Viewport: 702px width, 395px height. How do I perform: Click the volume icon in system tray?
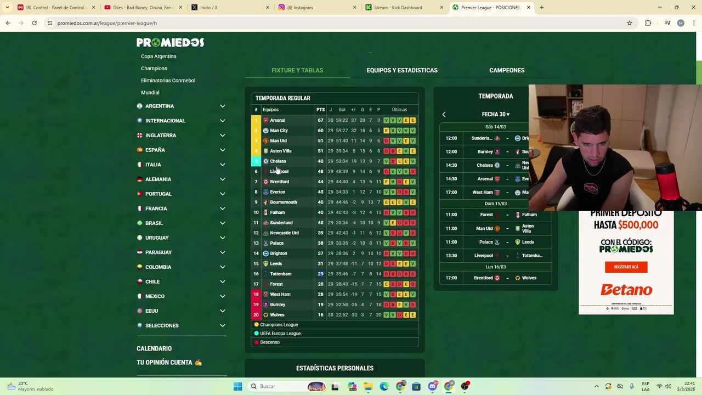pyautogui.click(x=669, y=386)
